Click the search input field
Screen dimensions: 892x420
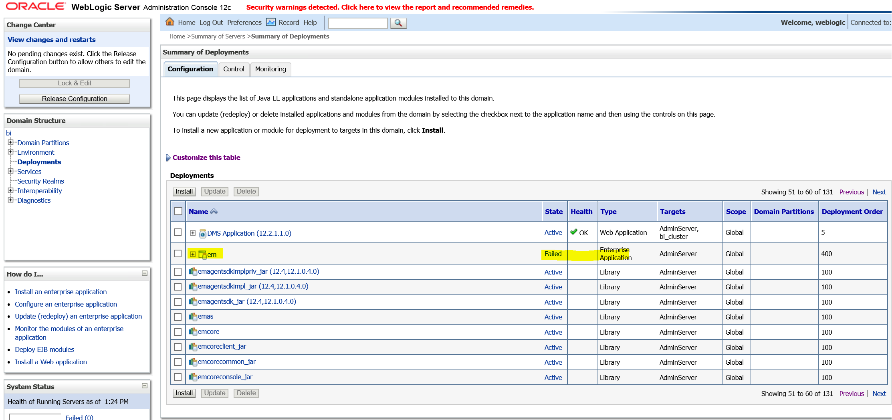[x=358, y=23]
